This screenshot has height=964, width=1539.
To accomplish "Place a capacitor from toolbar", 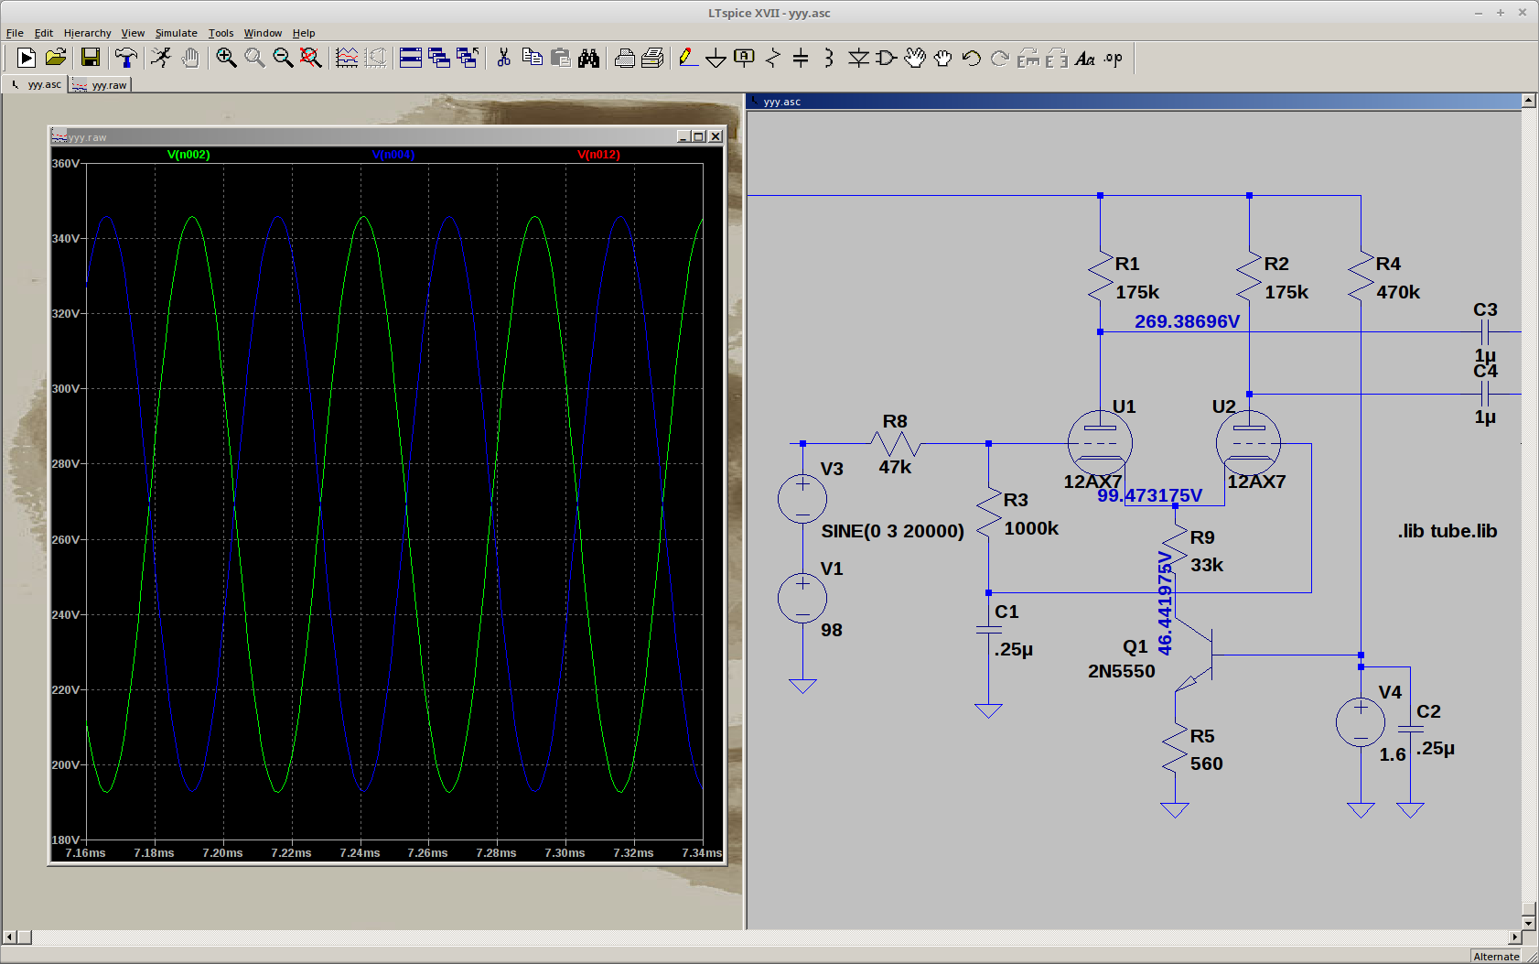I will 801,58.
